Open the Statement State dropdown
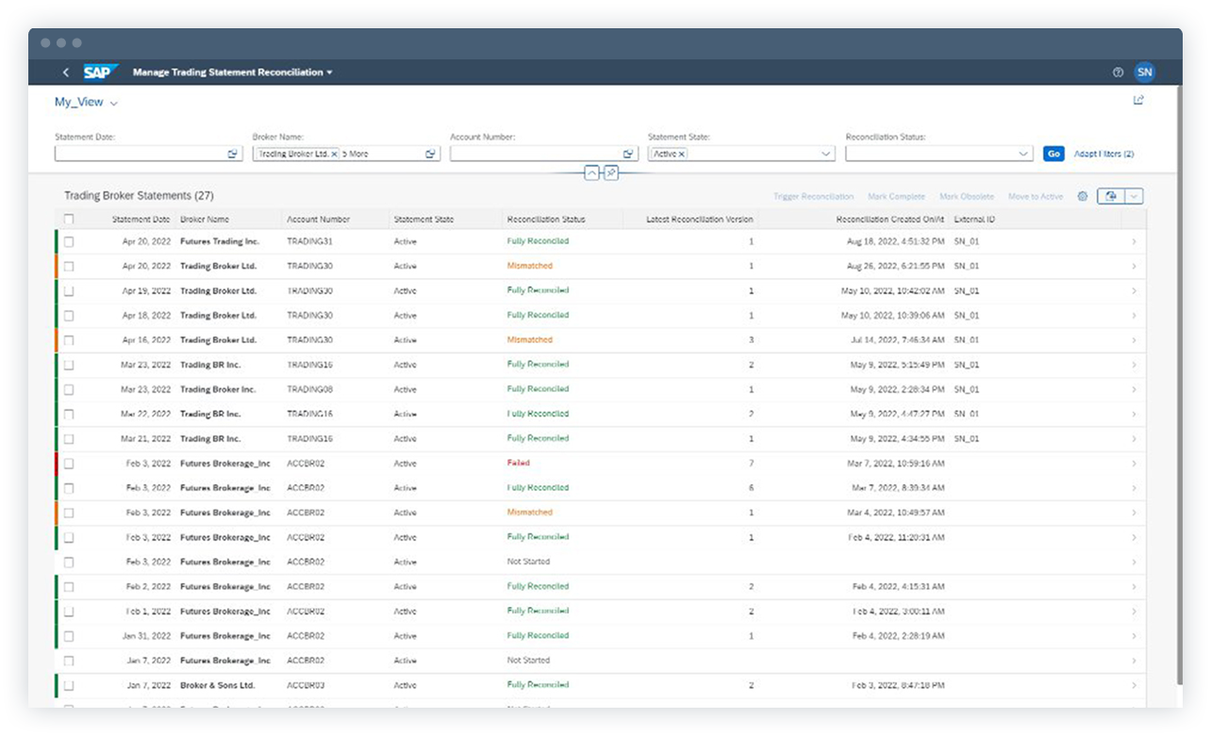Screen dimensions: 1211x735 click(x=825, y=154)
